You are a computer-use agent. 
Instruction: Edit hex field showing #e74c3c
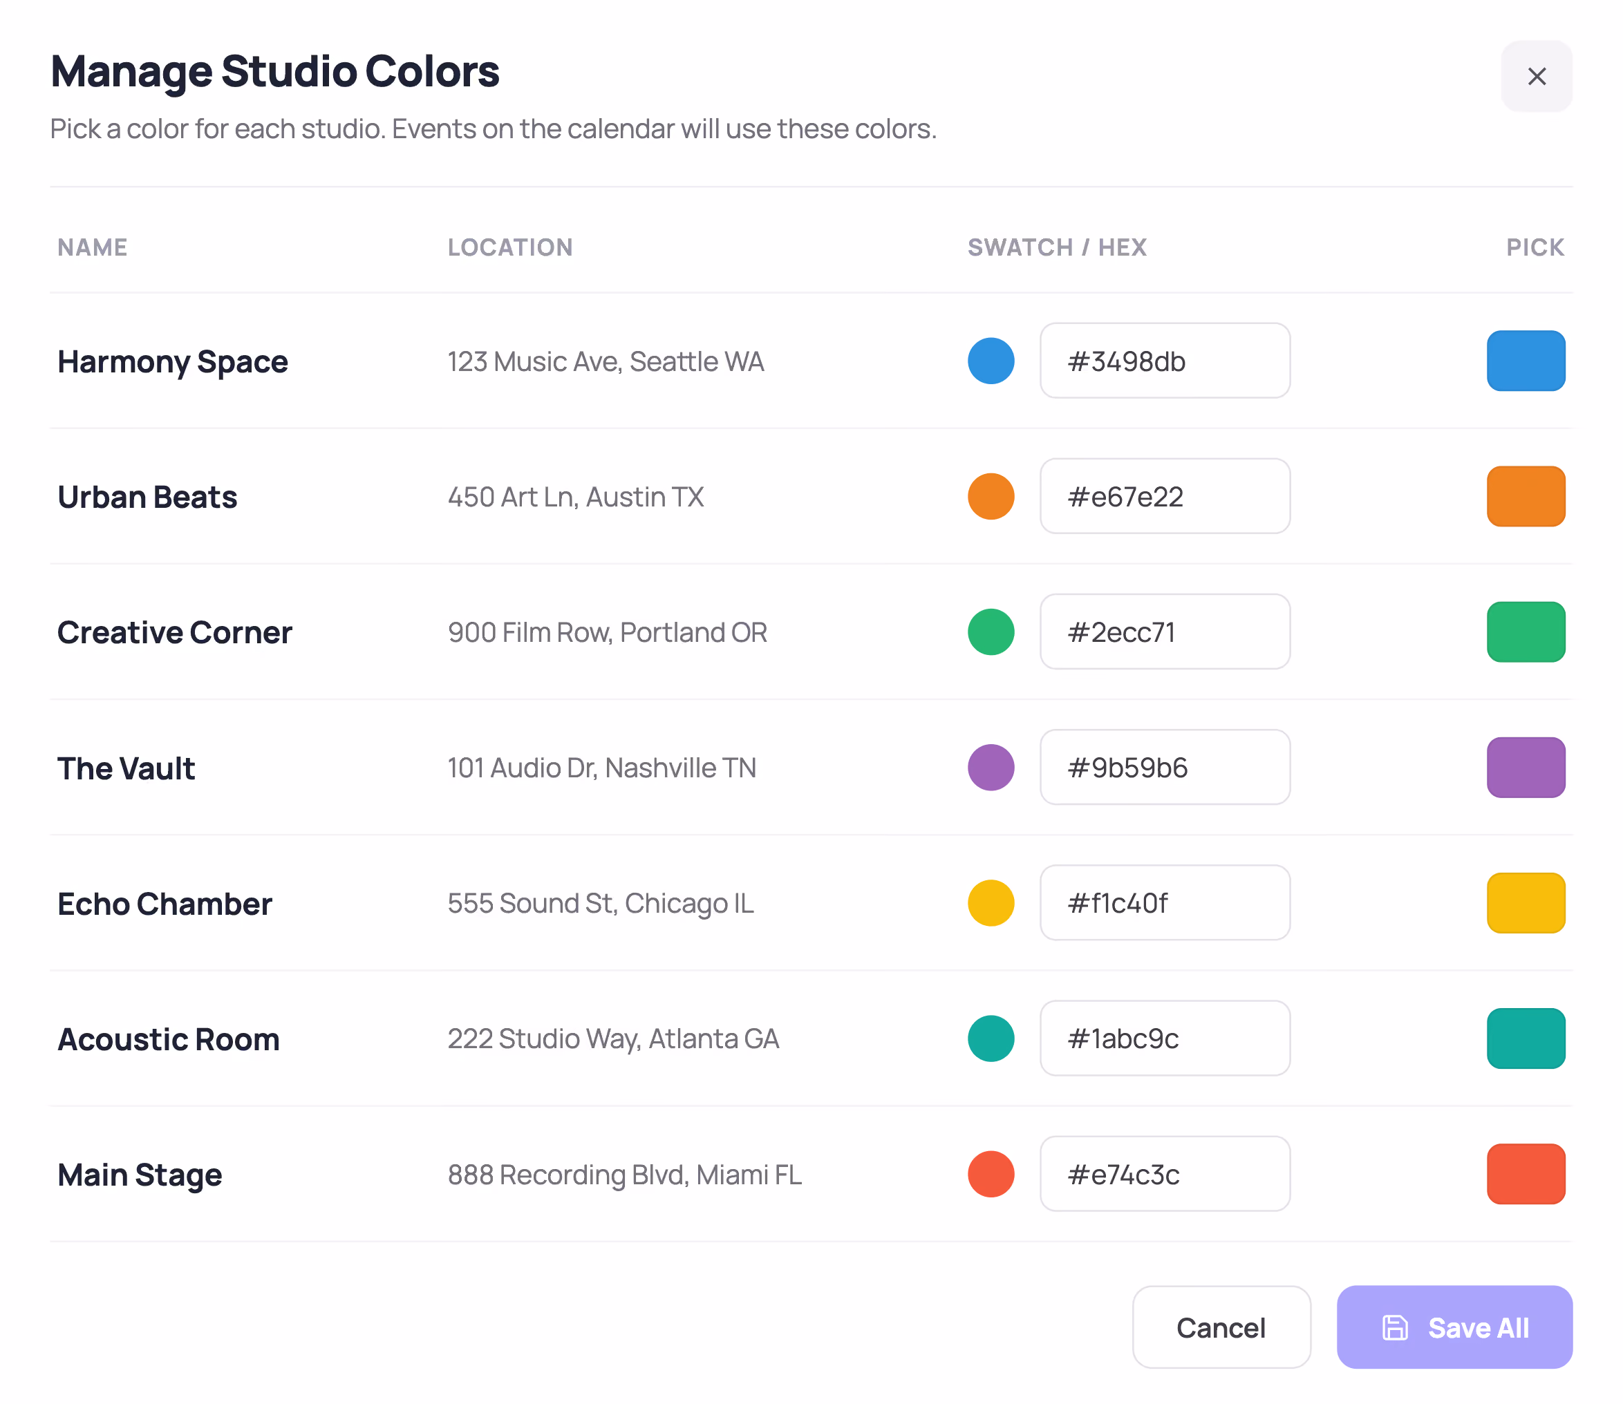1165,1174
